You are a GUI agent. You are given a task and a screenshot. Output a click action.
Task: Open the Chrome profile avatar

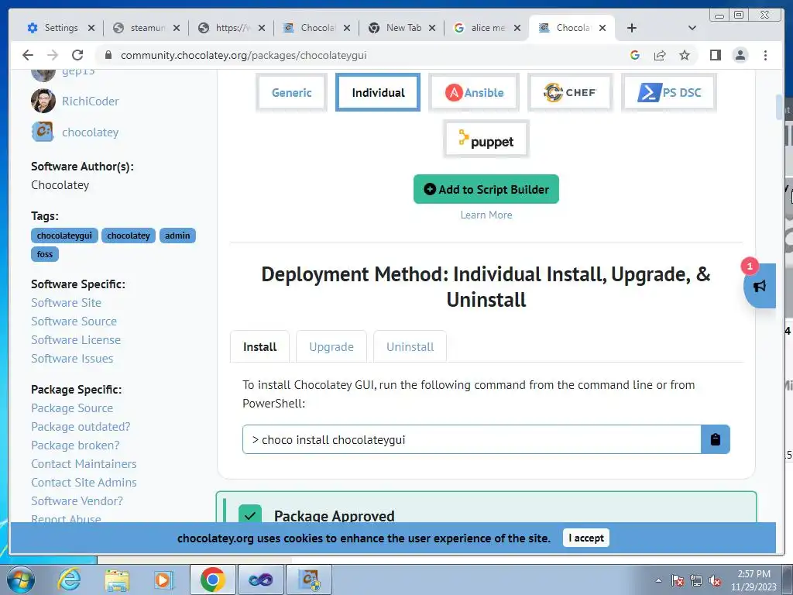coord(740,55)
